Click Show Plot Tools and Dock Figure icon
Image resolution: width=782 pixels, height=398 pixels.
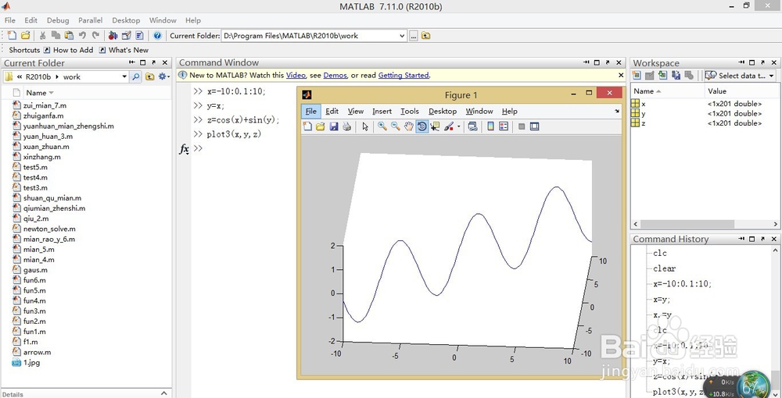click(535, 126)
